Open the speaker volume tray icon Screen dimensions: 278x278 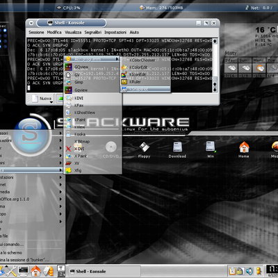click(x=250, y=271)
